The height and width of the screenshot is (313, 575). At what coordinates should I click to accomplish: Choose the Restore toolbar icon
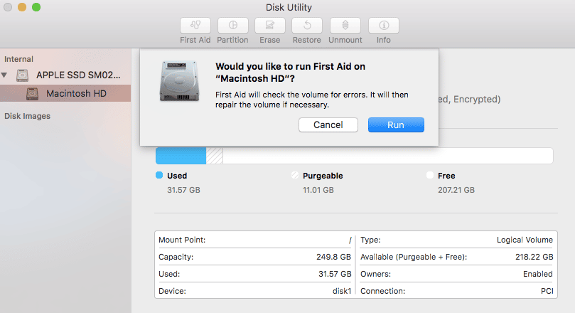307,26
